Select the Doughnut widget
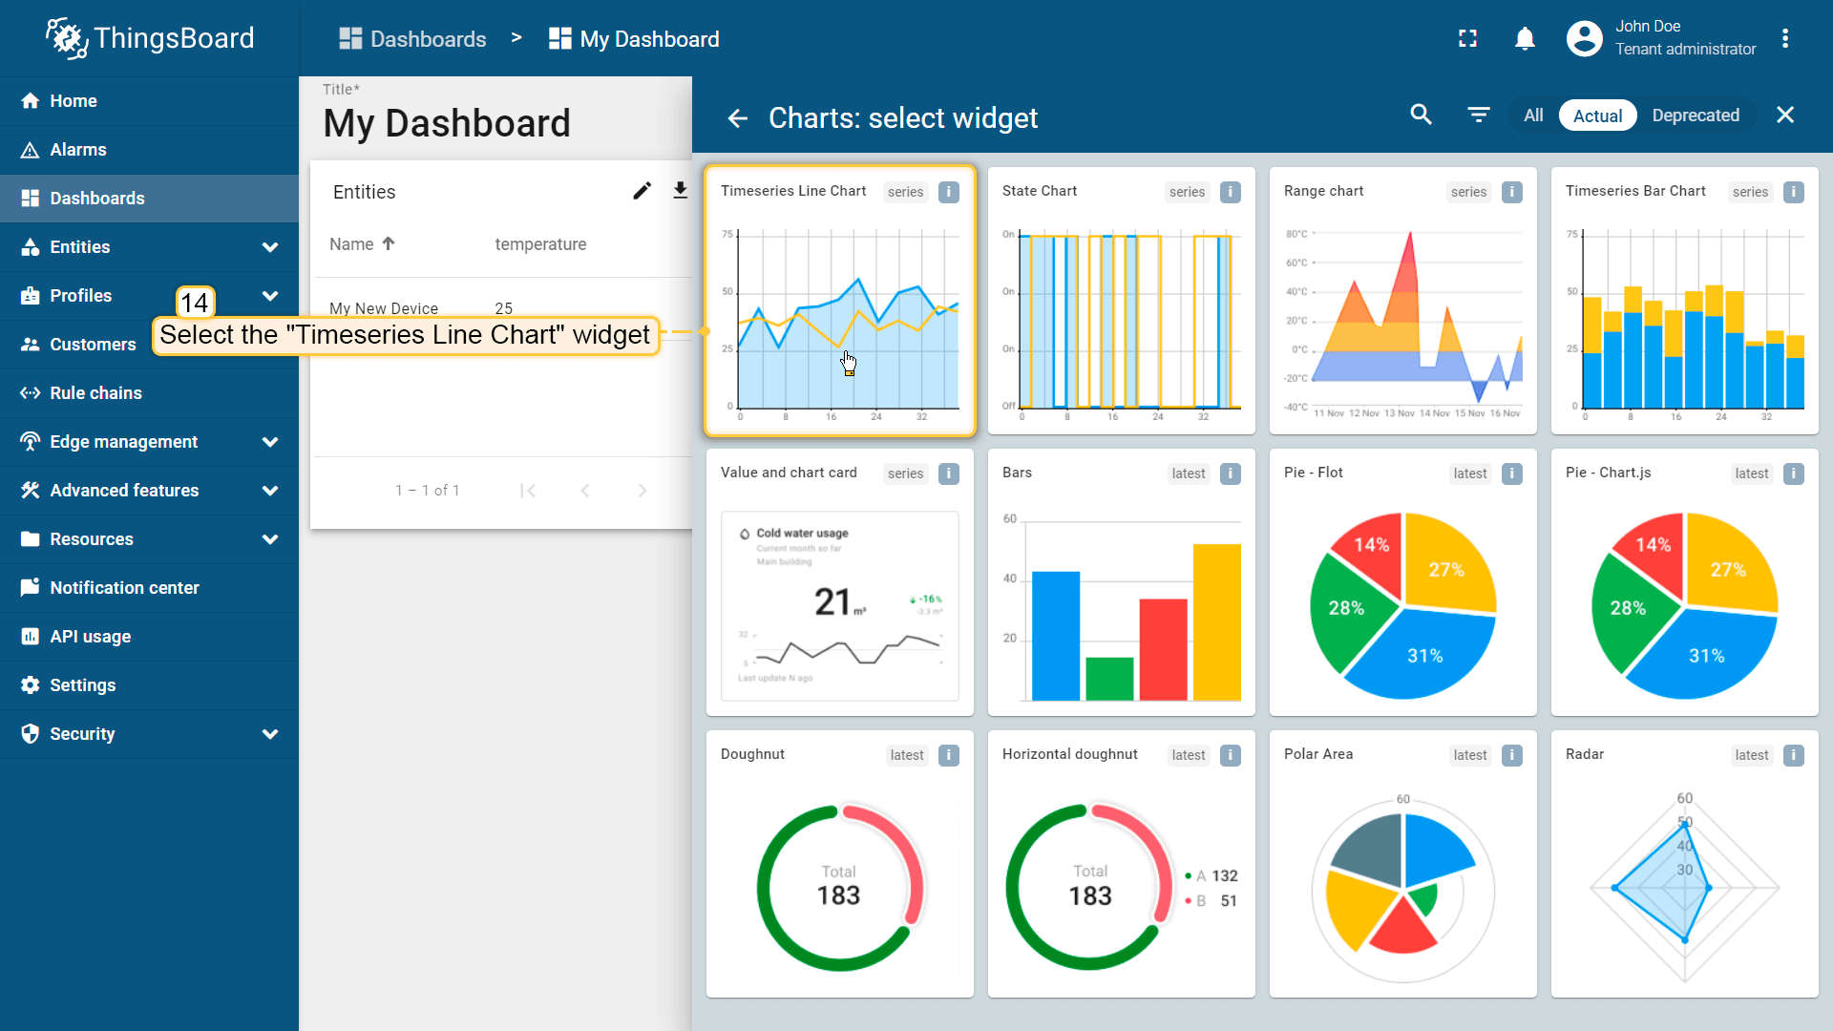 (840, 864)
